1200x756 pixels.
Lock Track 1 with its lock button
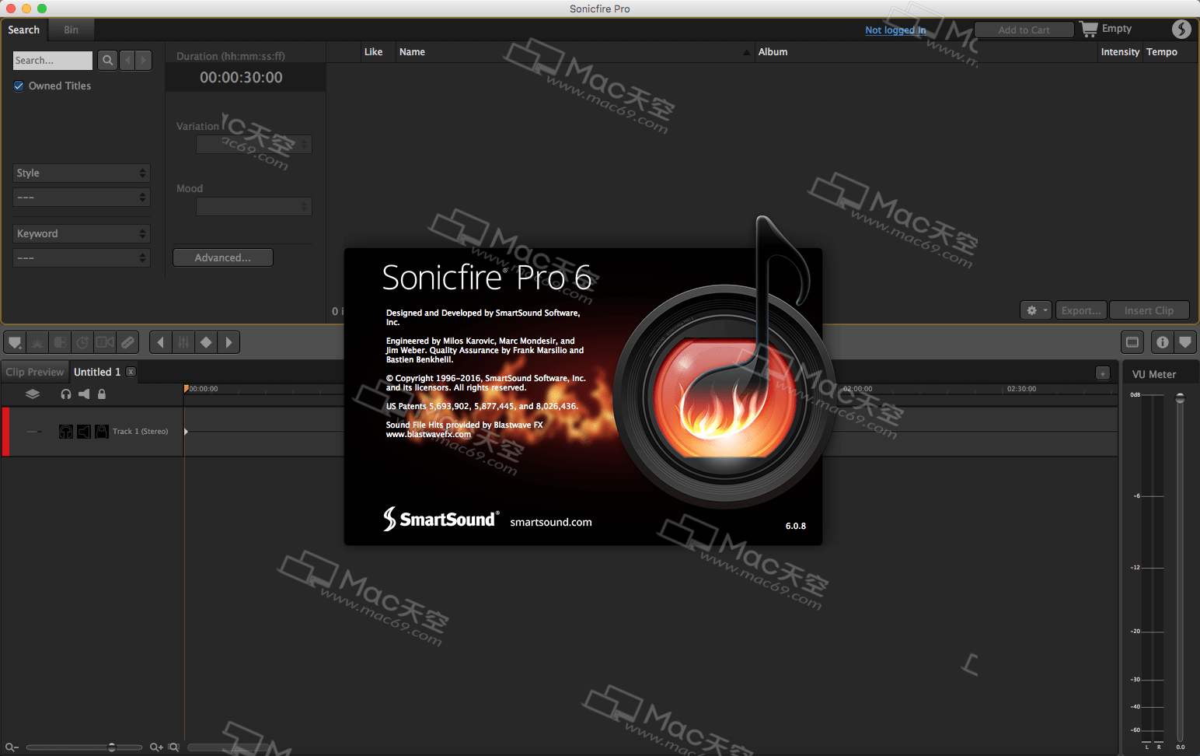pos(102,431)
